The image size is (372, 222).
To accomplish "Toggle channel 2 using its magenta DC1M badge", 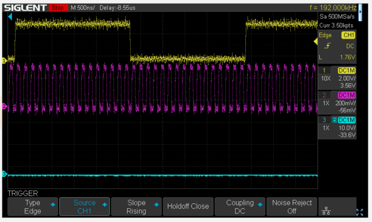I will pyautogui.click(x=345, y=96).
